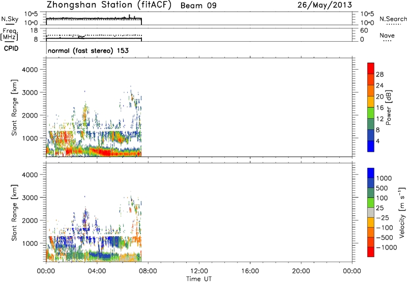Select the Velocity segment between -100 and -25
The width and height of the screenshot is (407, 282).
371,222
